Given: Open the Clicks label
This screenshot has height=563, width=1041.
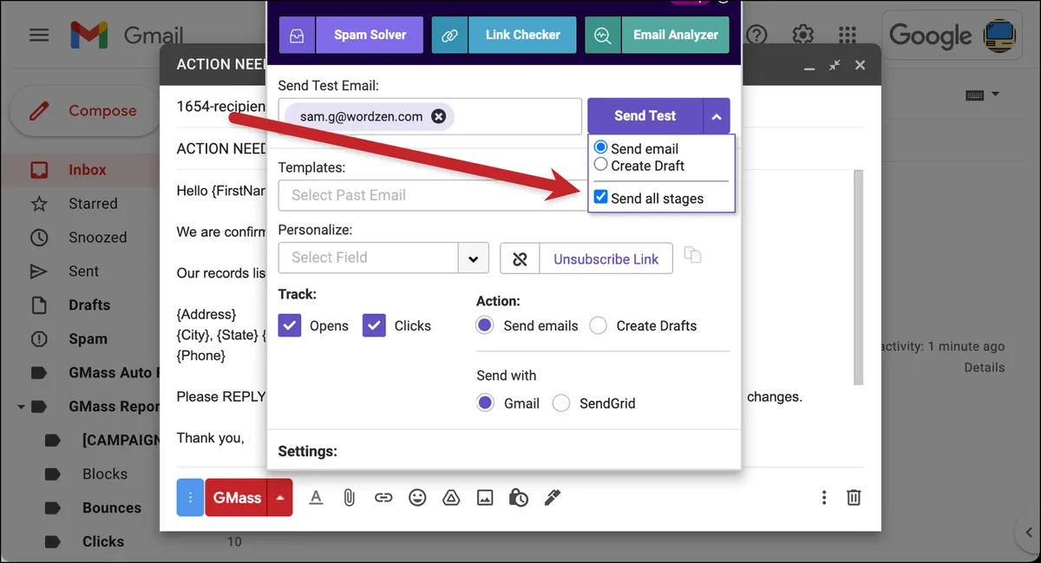Looking at the screenshot, I should [102, 542].
